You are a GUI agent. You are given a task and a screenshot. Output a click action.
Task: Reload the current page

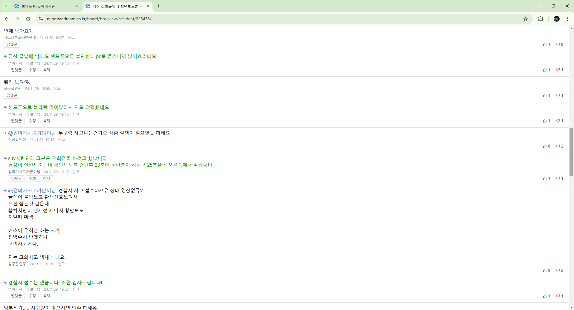click(28, 19)
